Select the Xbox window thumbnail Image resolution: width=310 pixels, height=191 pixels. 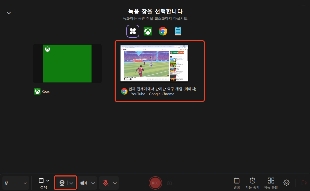click(x=67, y=63)
